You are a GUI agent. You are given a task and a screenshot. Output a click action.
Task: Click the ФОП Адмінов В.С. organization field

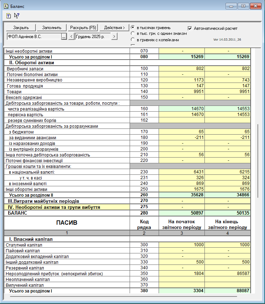[x=33, y=36]
